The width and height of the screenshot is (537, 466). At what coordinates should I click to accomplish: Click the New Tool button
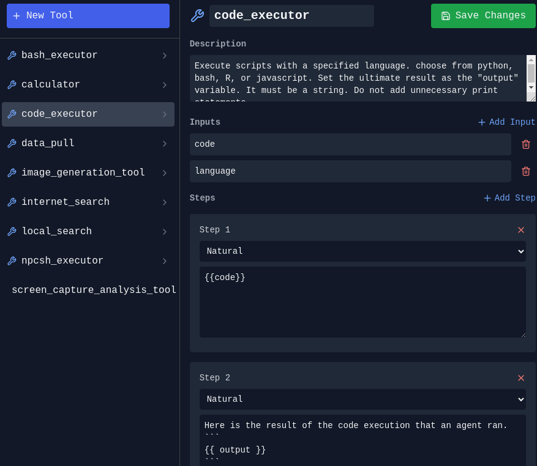[x=88, y=16]
